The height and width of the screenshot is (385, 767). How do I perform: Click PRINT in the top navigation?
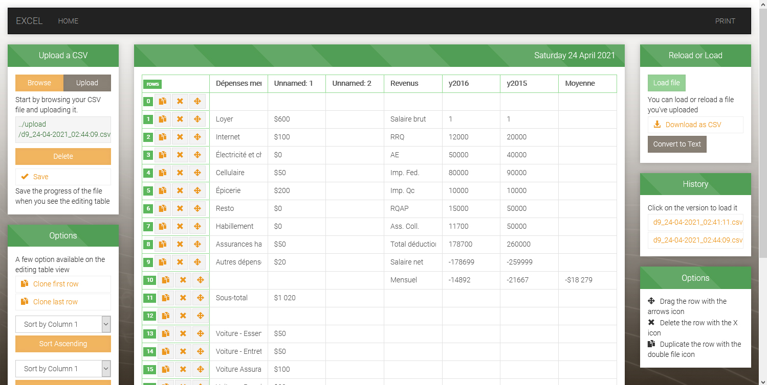click(725, 21)
